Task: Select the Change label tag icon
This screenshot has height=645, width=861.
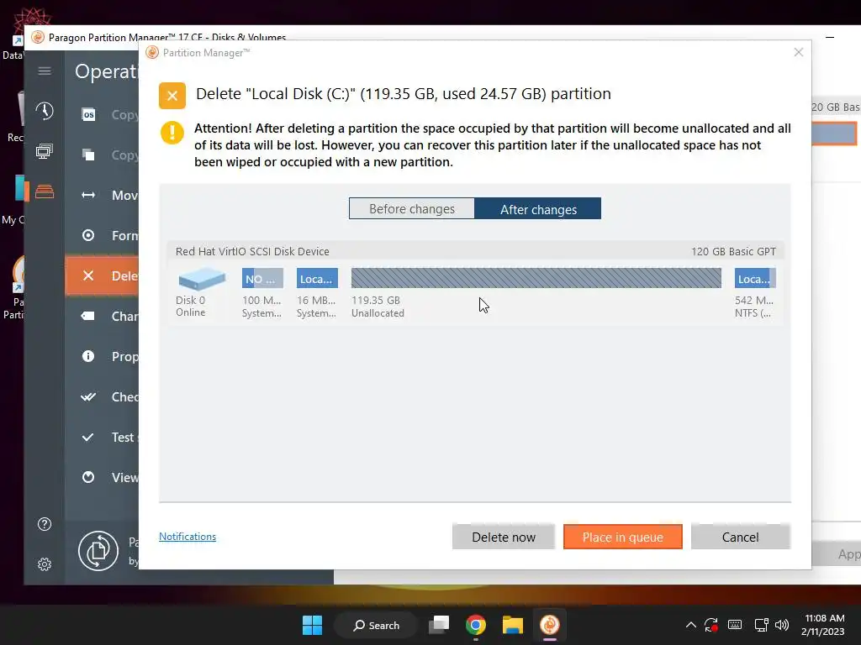Action: pos(88,316)
